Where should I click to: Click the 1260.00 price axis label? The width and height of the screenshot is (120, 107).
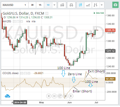pyautogui.click(x=110, y=58)
